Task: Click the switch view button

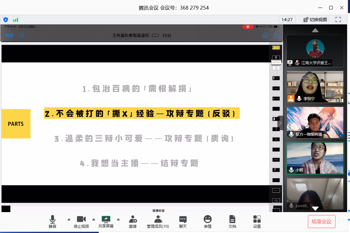Action: (x=315, y=19)
